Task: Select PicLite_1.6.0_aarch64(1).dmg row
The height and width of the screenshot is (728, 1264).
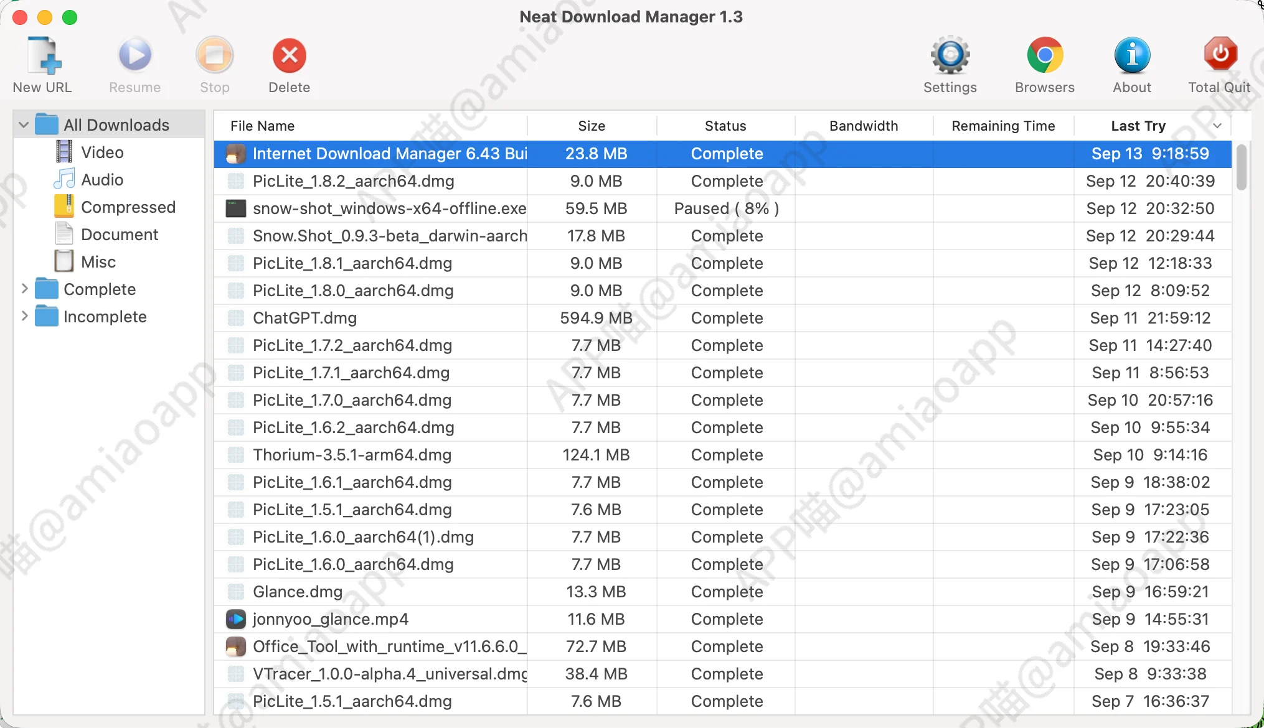Action: tap(722, 537)
